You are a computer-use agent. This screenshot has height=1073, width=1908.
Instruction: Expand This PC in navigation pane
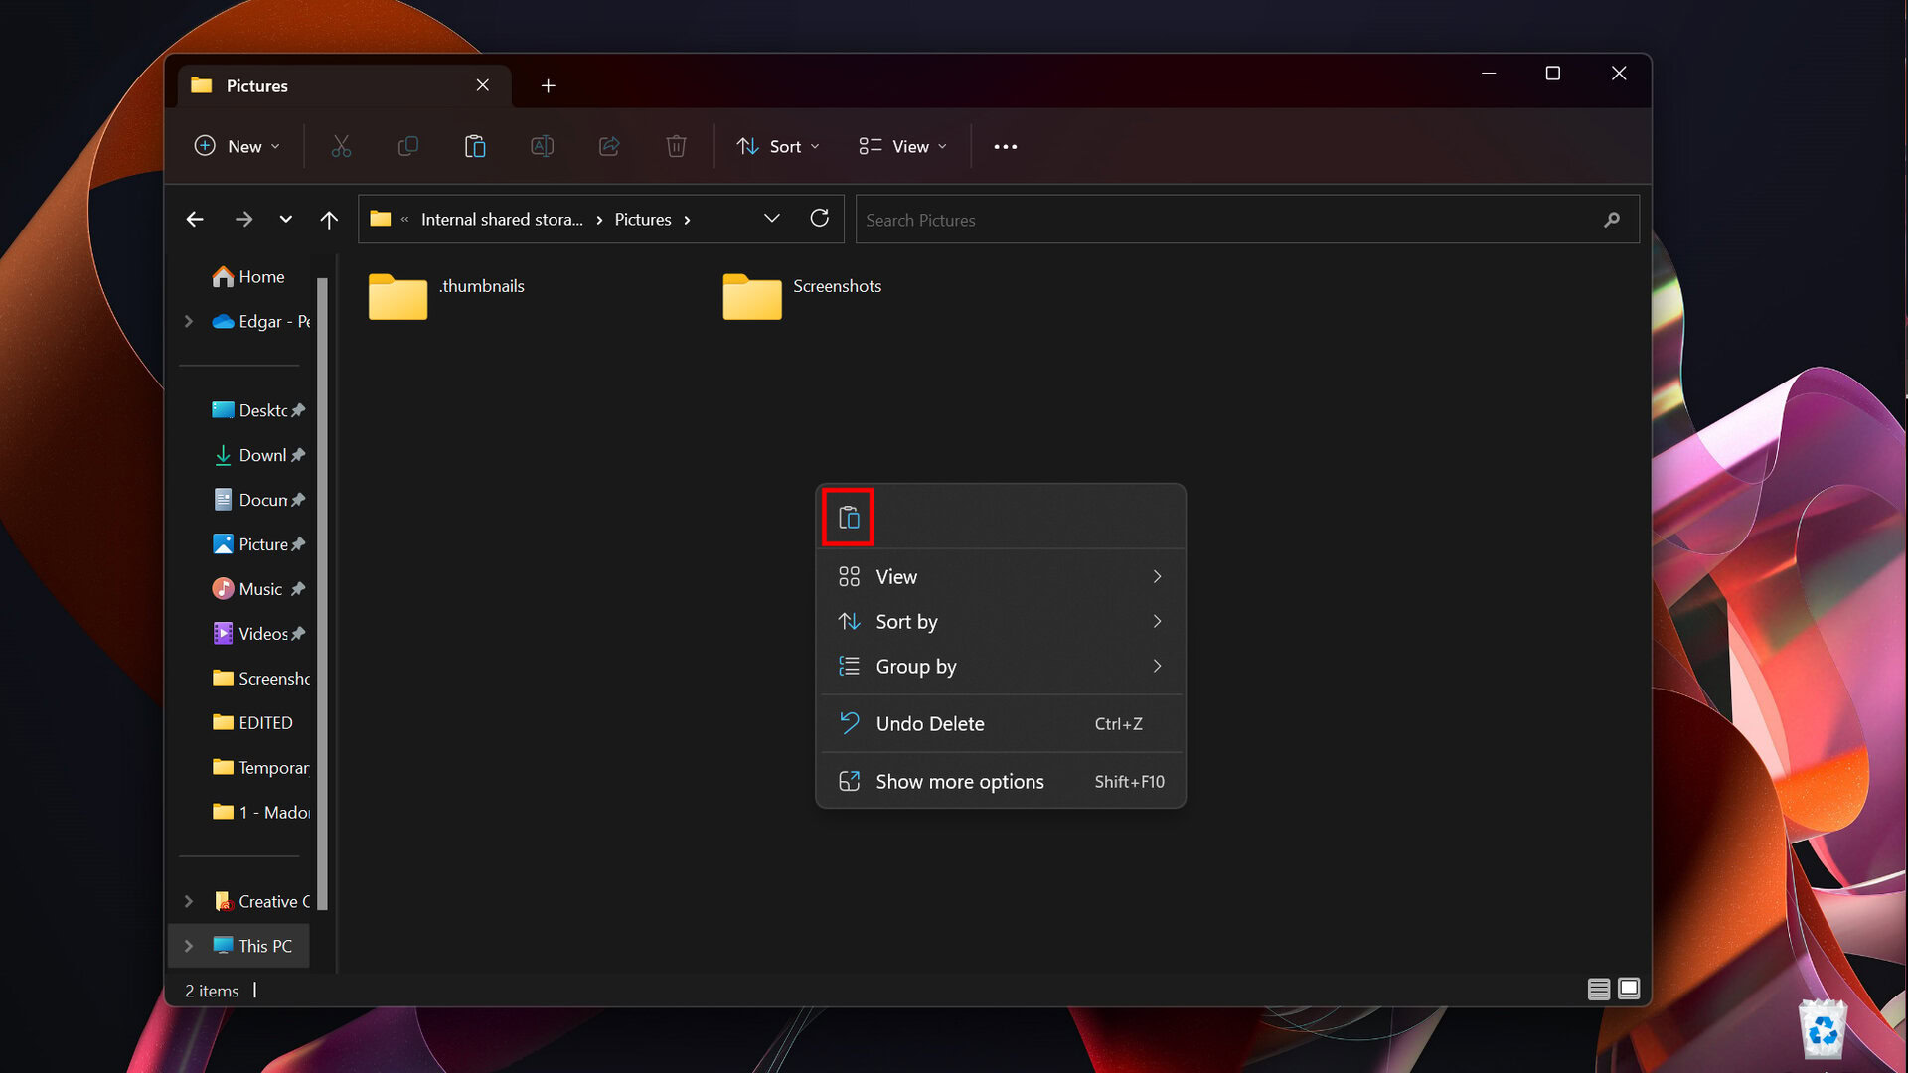[188, 946]
